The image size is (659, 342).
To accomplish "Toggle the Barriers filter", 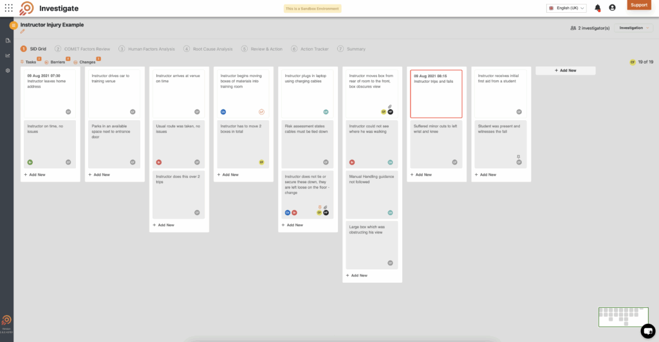I will 57,62.
